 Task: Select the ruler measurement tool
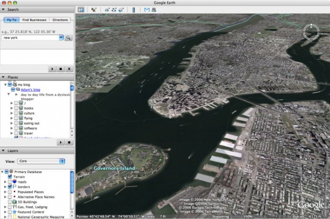pyautogui.click(x=134, y=10)
